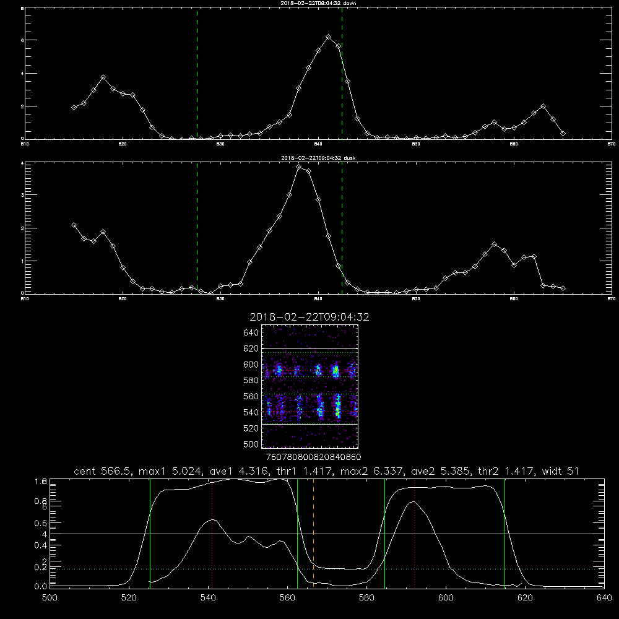Image resolution: width=619 pixels, height=619 pixels.
Task: Click the red dotted line near 541 in bottom plot
Action: (212, 533)
